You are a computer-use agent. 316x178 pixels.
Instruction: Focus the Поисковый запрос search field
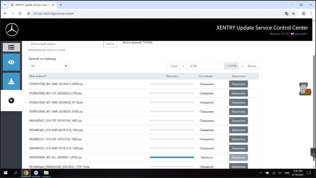click(x=66, y=44)
